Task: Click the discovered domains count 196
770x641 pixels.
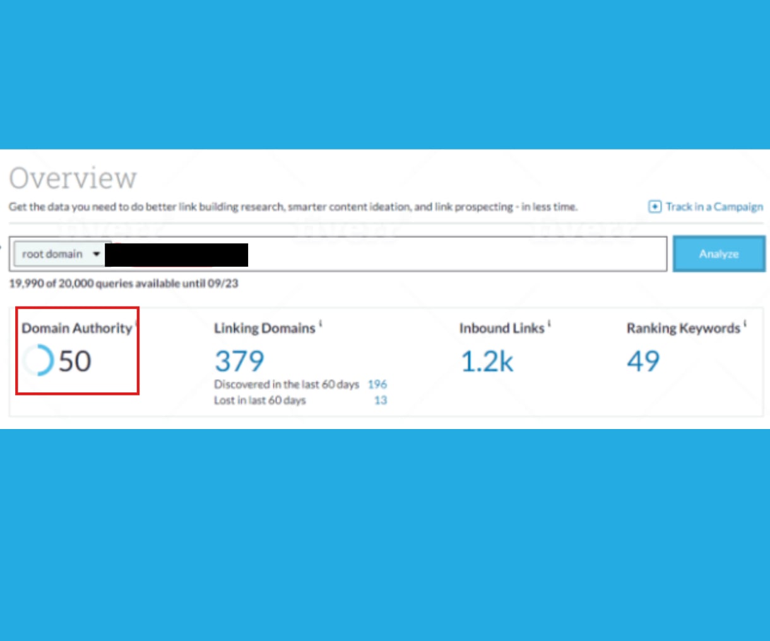Action: 377,384
